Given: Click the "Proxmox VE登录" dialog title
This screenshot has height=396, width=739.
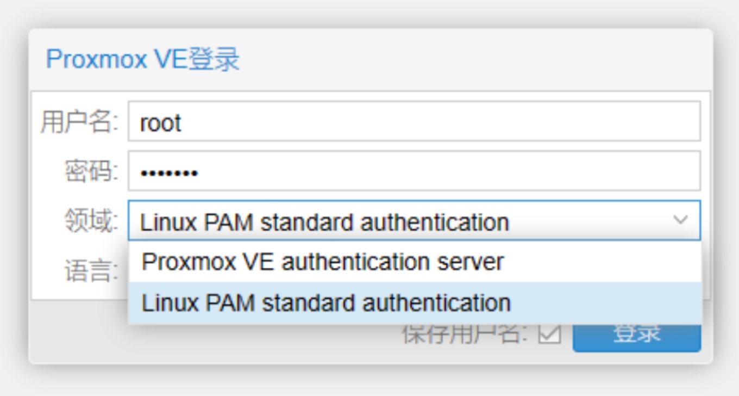Looking at the screenshot, I should 142,59.
